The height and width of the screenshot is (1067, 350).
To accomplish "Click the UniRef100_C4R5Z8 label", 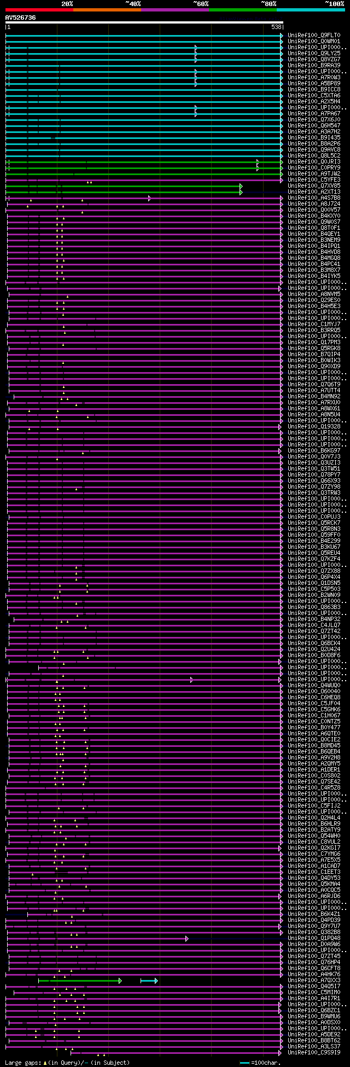I will [x=314, y=787].
